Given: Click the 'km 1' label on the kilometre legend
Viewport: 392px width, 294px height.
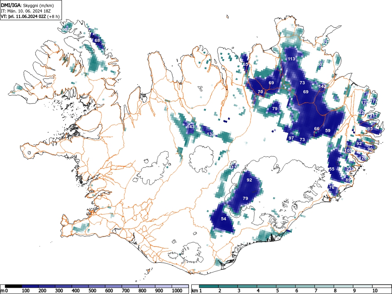Looking at the screenshot, I should coord(197,290).
